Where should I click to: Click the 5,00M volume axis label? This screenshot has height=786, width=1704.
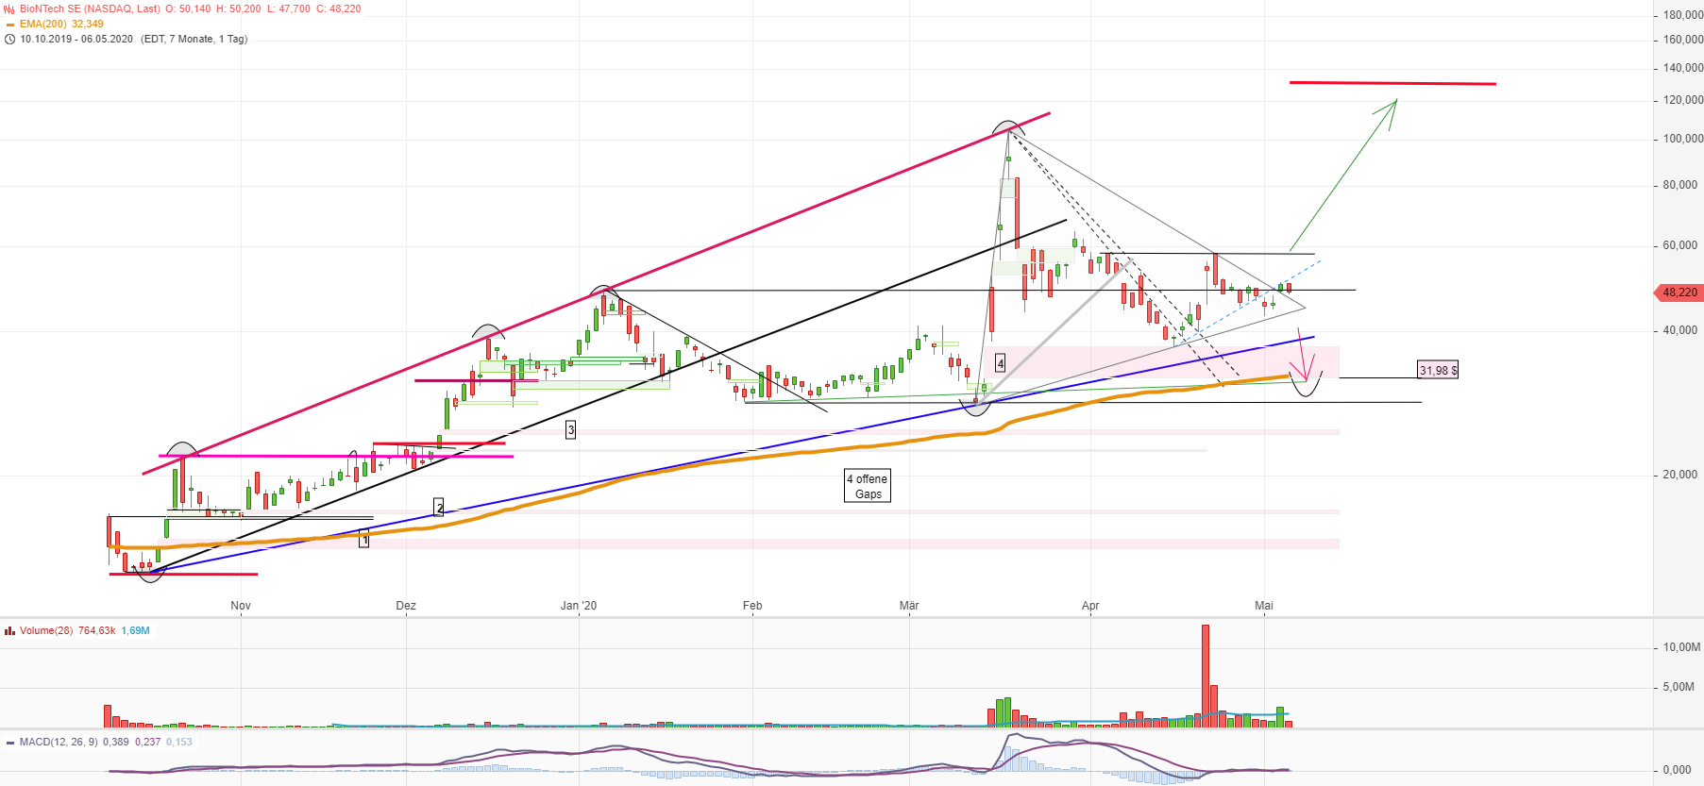click(1679, 687)
